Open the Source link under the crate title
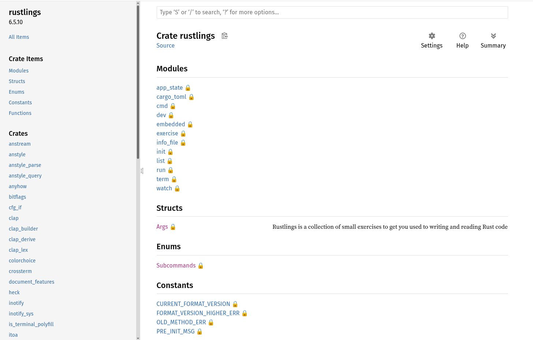 (165, 46)
